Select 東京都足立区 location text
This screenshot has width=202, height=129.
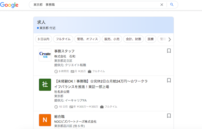coord(63,61)
